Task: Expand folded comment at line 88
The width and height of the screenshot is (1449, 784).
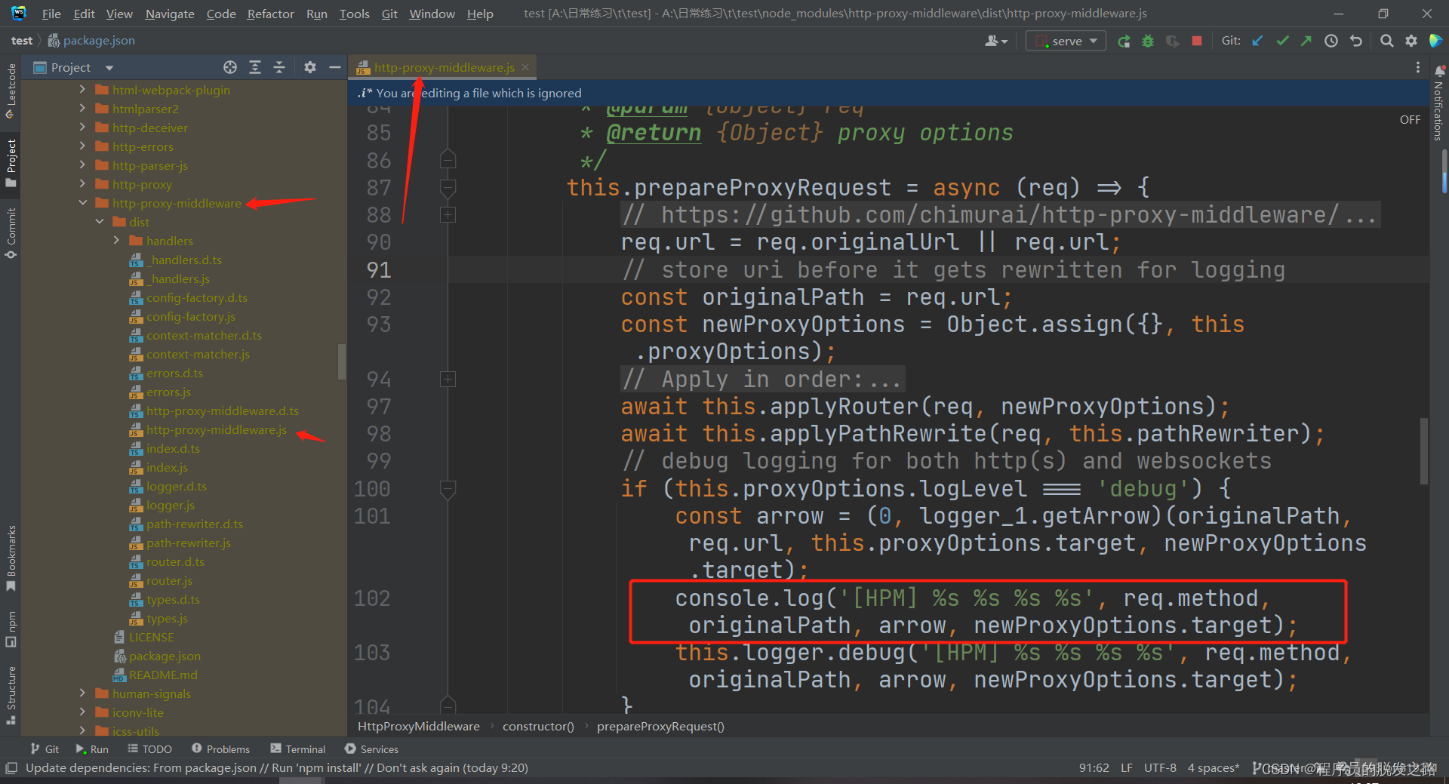Action: point(448,215)
